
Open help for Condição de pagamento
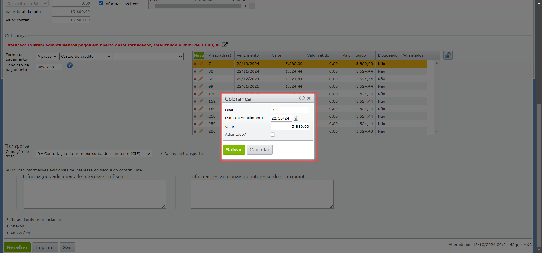[70, 66]
